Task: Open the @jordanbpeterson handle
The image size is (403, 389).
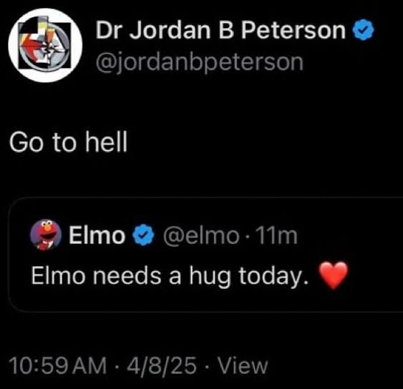Action: tap(200, 62)
